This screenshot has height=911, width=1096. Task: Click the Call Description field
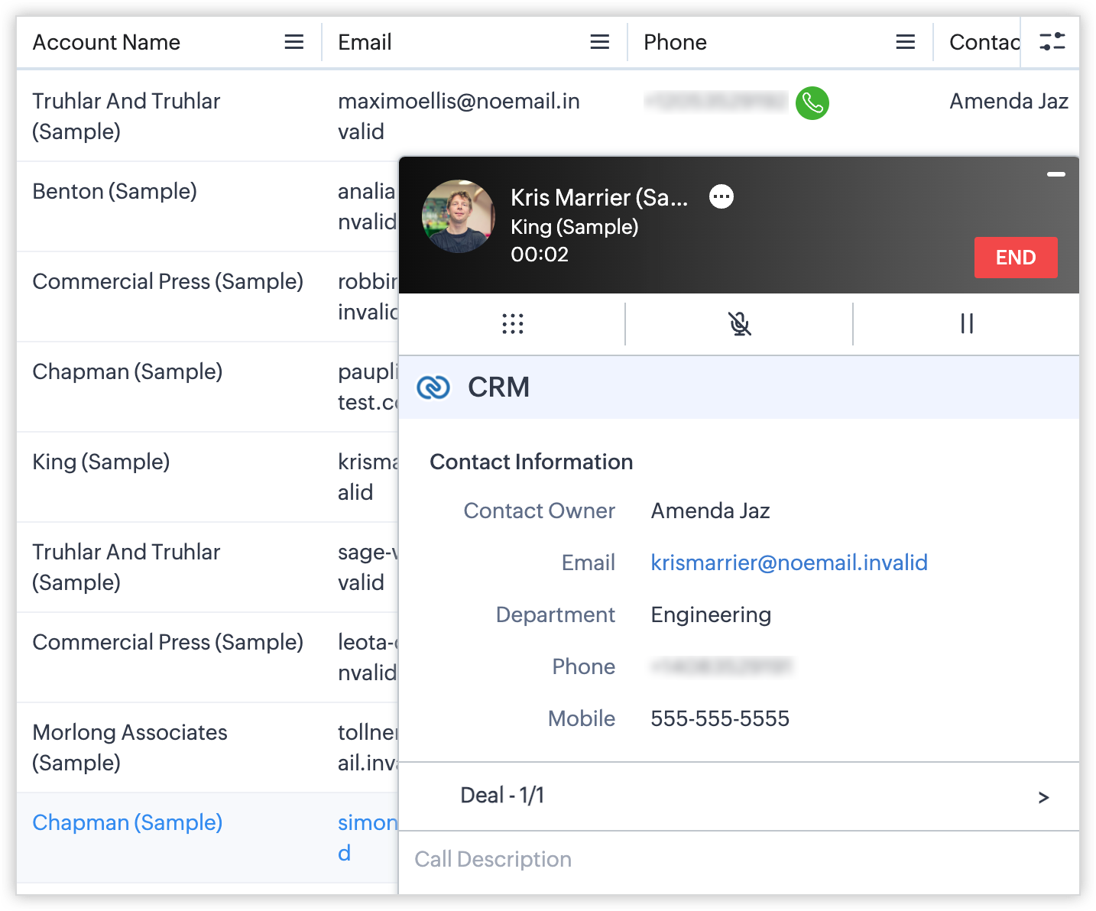tap(739, 860)
